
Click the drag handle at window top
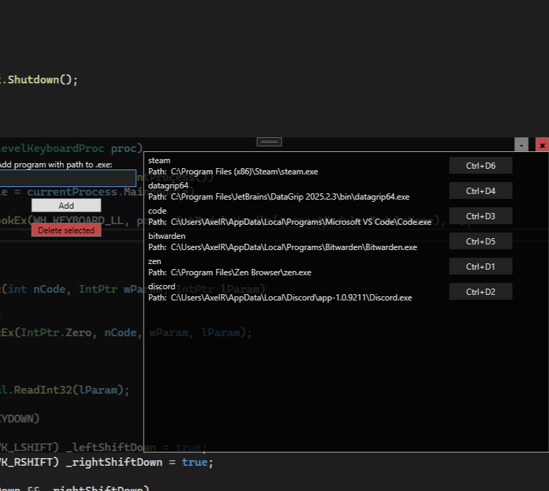tap(270, 141)
